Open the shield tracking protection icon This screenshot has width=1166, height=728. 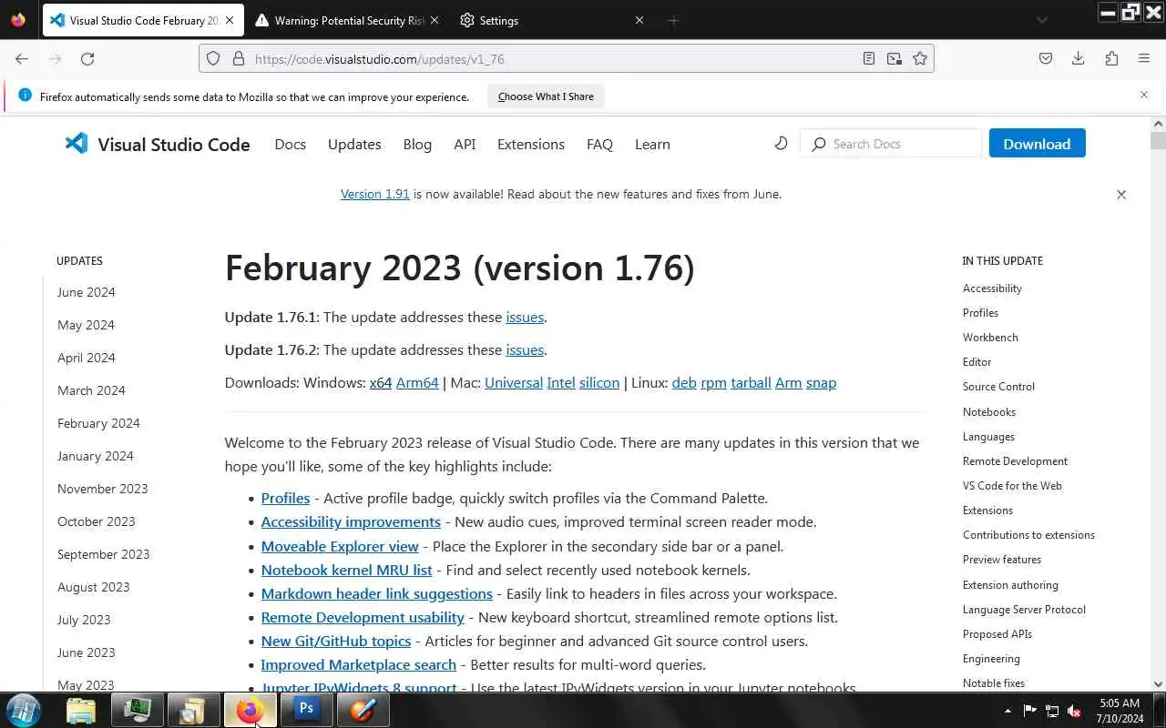click(x=213, y=58)
